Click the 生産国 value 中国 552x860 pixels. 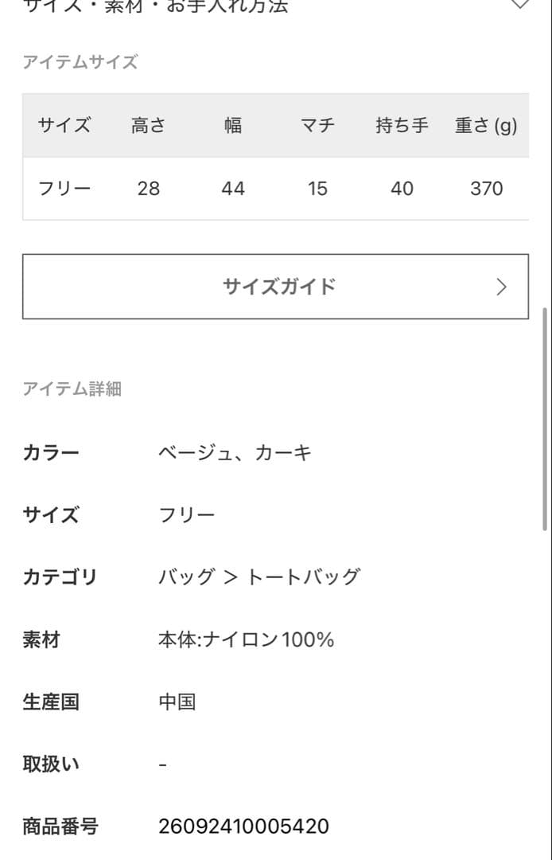(177, 701)
